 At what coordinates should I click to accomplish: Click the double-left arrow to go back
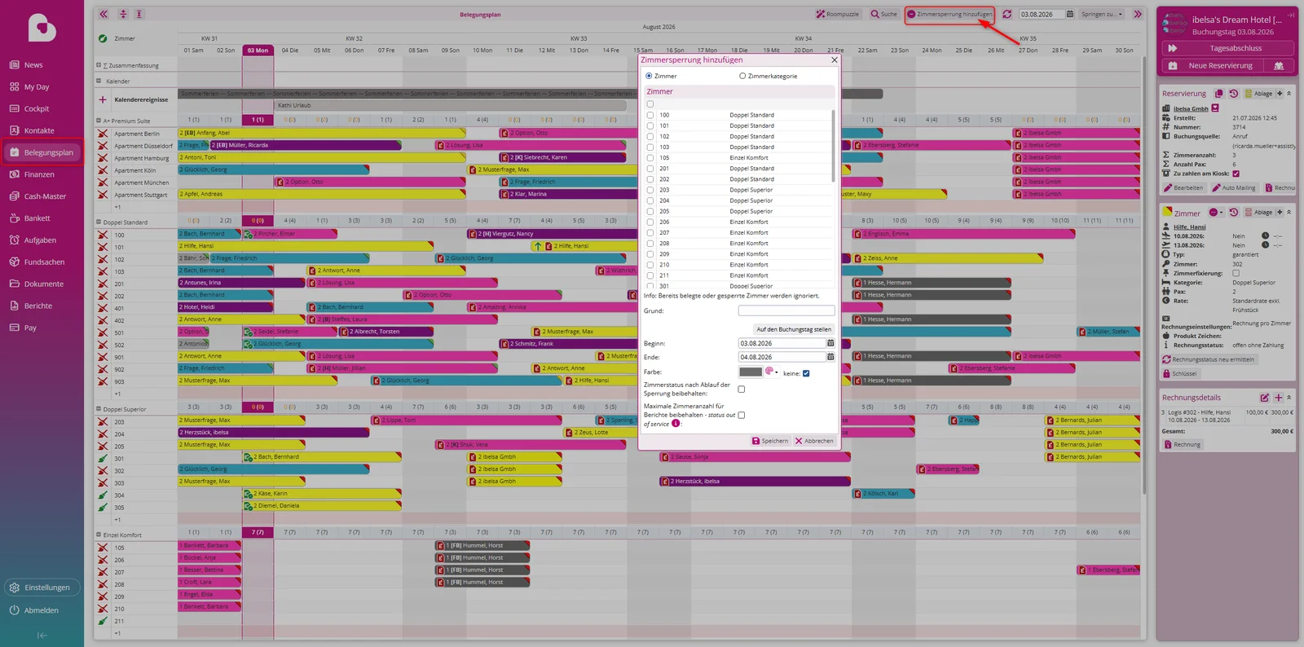pyautogui.click(x=104, y=14)
